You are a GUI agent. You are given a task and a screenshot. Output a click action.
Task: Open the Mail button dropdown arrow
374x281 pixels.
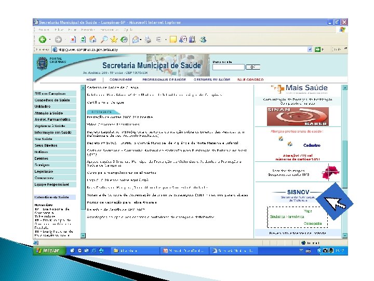[141, 40]
